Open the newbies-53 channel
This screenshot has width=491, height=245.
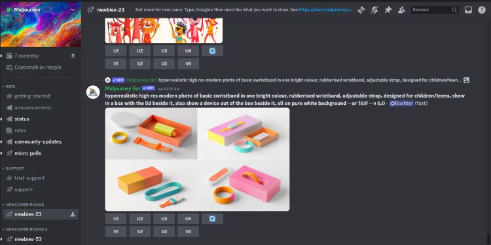(x=40, y=239)
